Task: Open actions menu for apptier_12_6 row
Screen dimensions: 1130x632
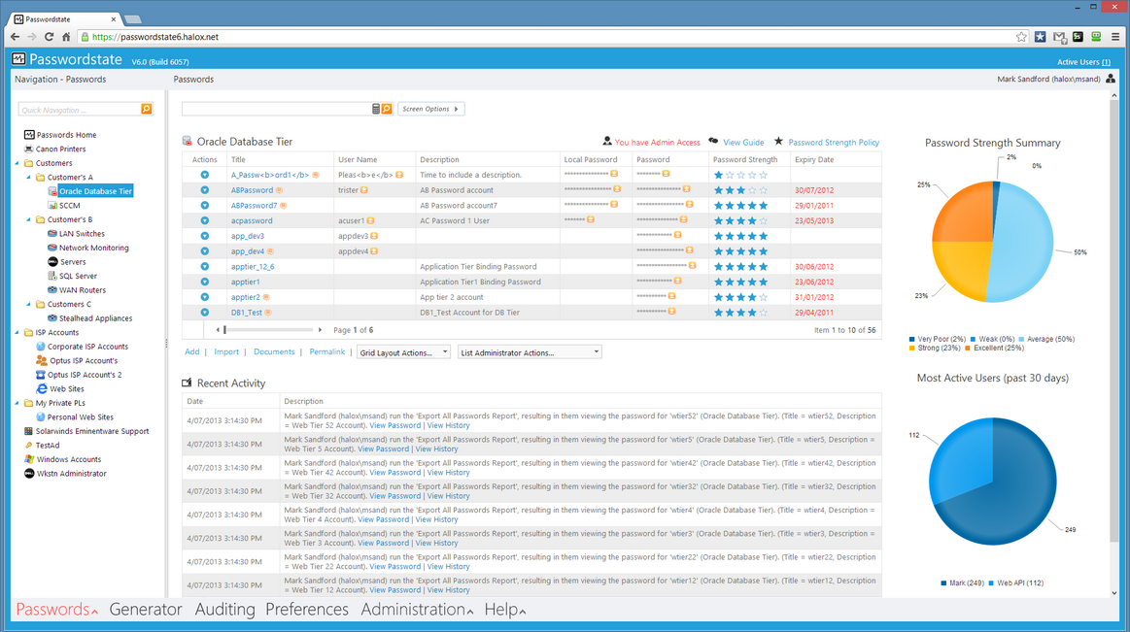Action: 205,266
